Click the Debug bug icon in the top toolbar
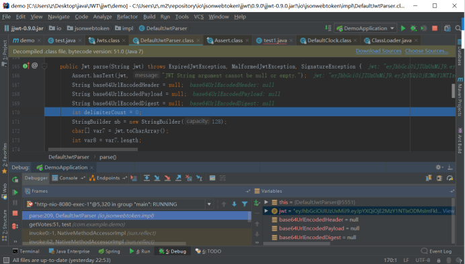 [413, 28]
